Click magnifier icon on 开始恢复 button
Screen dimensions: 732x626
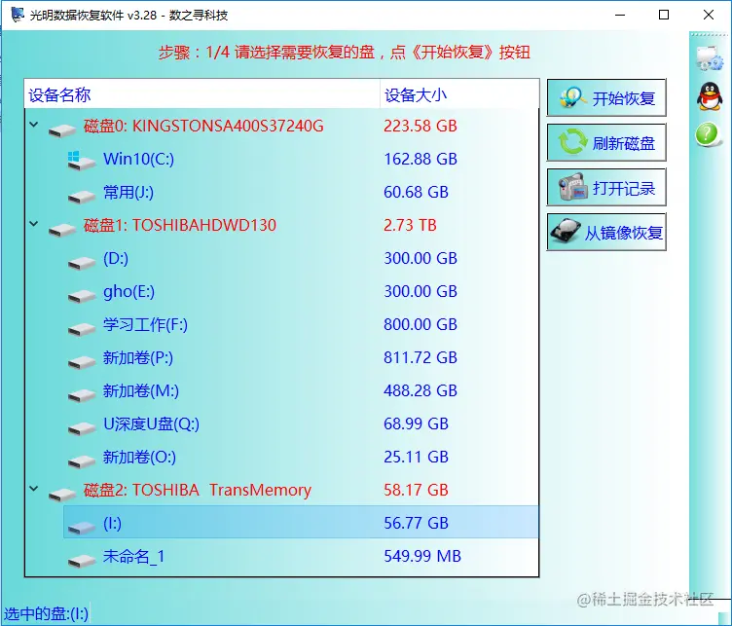572,97
